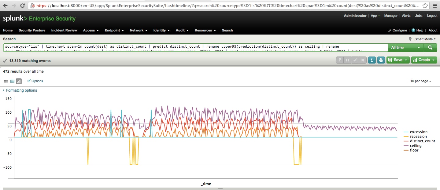Print the results with the printer icon
Image resolution: width=440 pixels, height=190 pixels.
pos(381,60)
